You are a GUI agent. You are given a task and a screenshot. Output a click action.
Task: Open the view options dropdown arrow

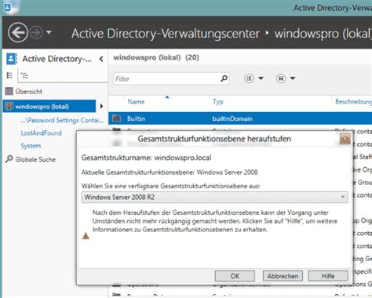click(x=261, y=78)
